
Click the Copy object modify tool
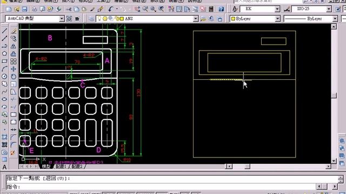pos(14,38)
